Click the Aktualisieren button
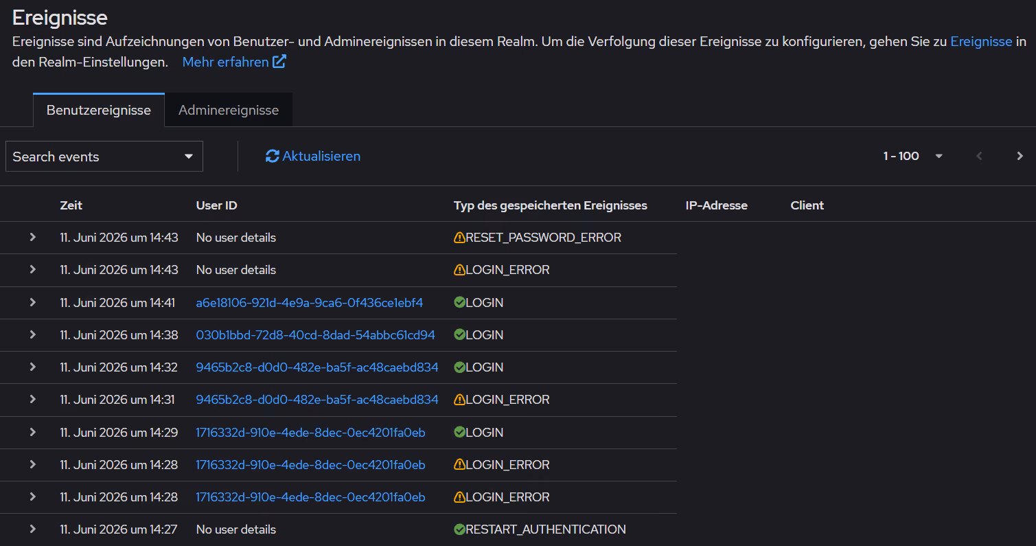Viewport: 1036px width, 546px height. [313, 157]
